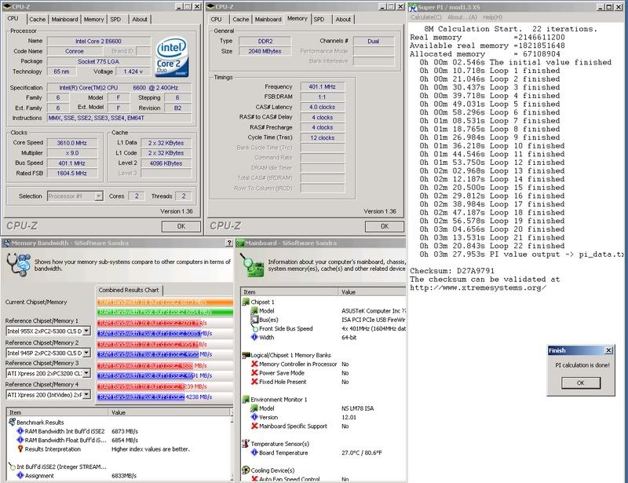Click the Rated FSB value 1604.5 MHz

72,173
